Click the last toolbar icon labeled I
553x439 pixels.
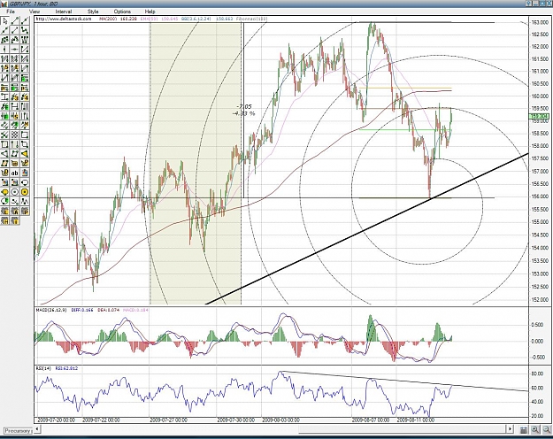(x=14, y=220)
